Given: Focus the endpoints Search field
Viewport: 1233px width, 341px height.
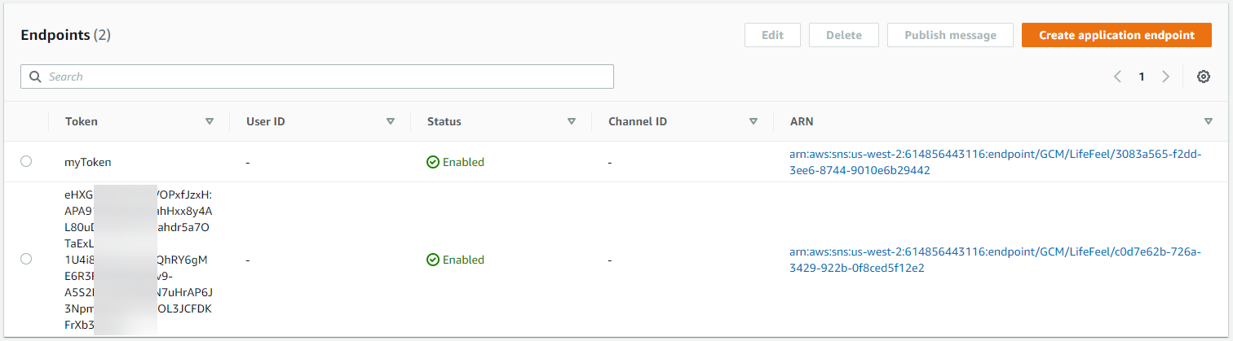Looking at the screenshot, I should (326, 77).
